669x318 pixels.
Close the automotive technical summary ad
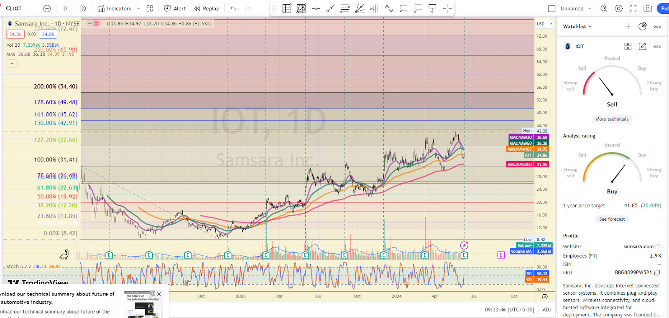pyautogui.click(x=159, y=294)
